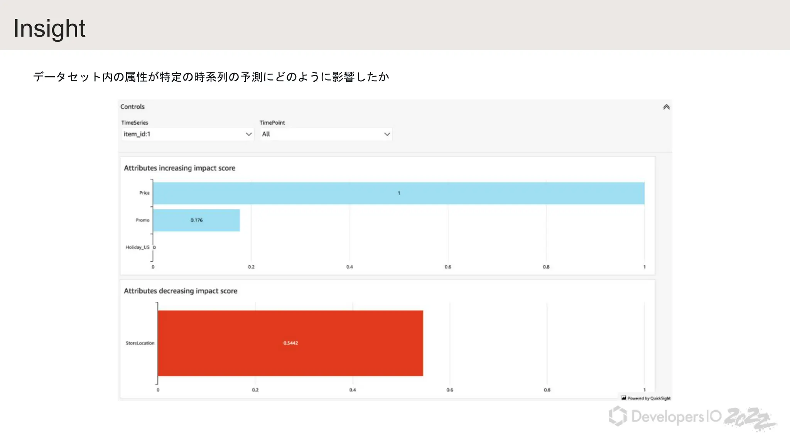The width and height of the screenshot is (790, 444).
Task: Click the Powered by QuickSight label
Action: tap(649, 398)
